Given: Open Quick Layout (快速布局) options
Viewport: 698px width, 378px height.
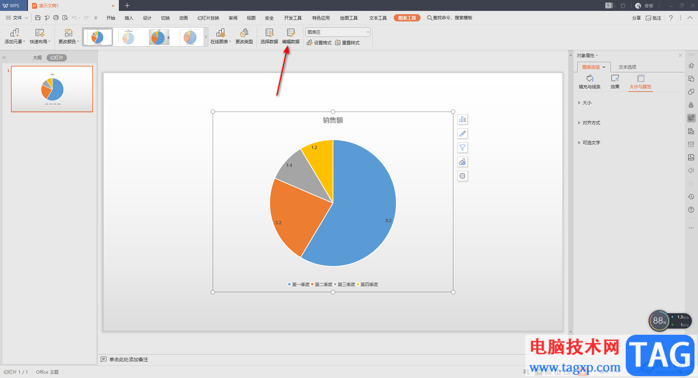Looking at the screenshot, I should point(40,36).
